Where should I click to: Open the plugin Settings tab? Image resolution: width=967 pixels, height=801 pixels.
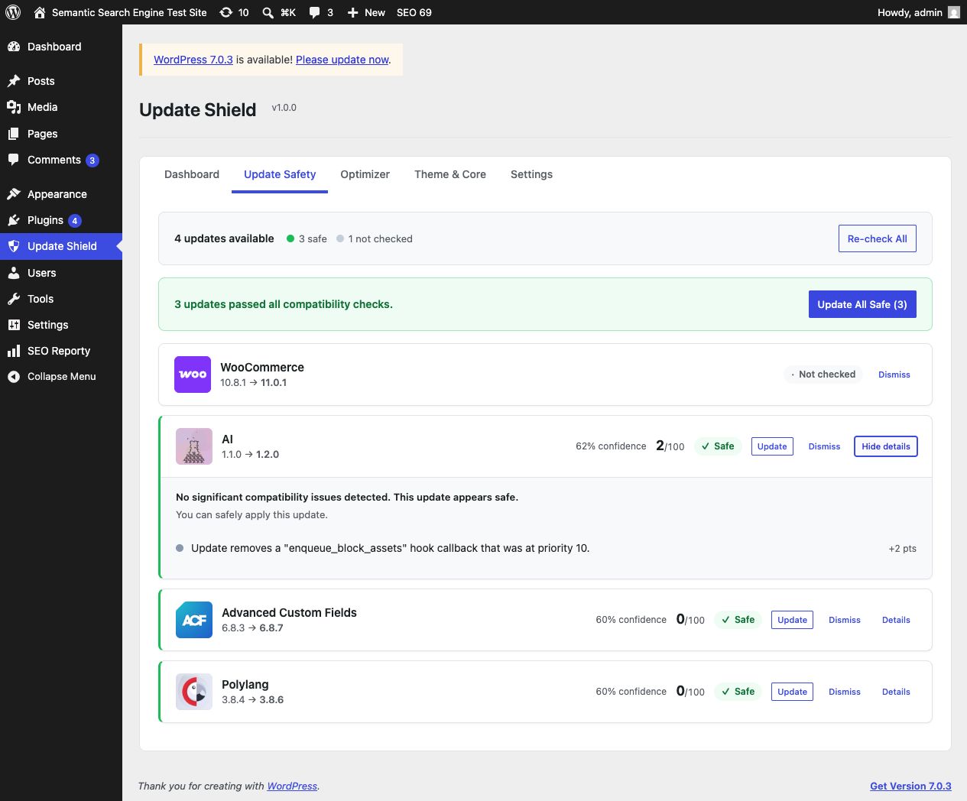pos(531,174)
